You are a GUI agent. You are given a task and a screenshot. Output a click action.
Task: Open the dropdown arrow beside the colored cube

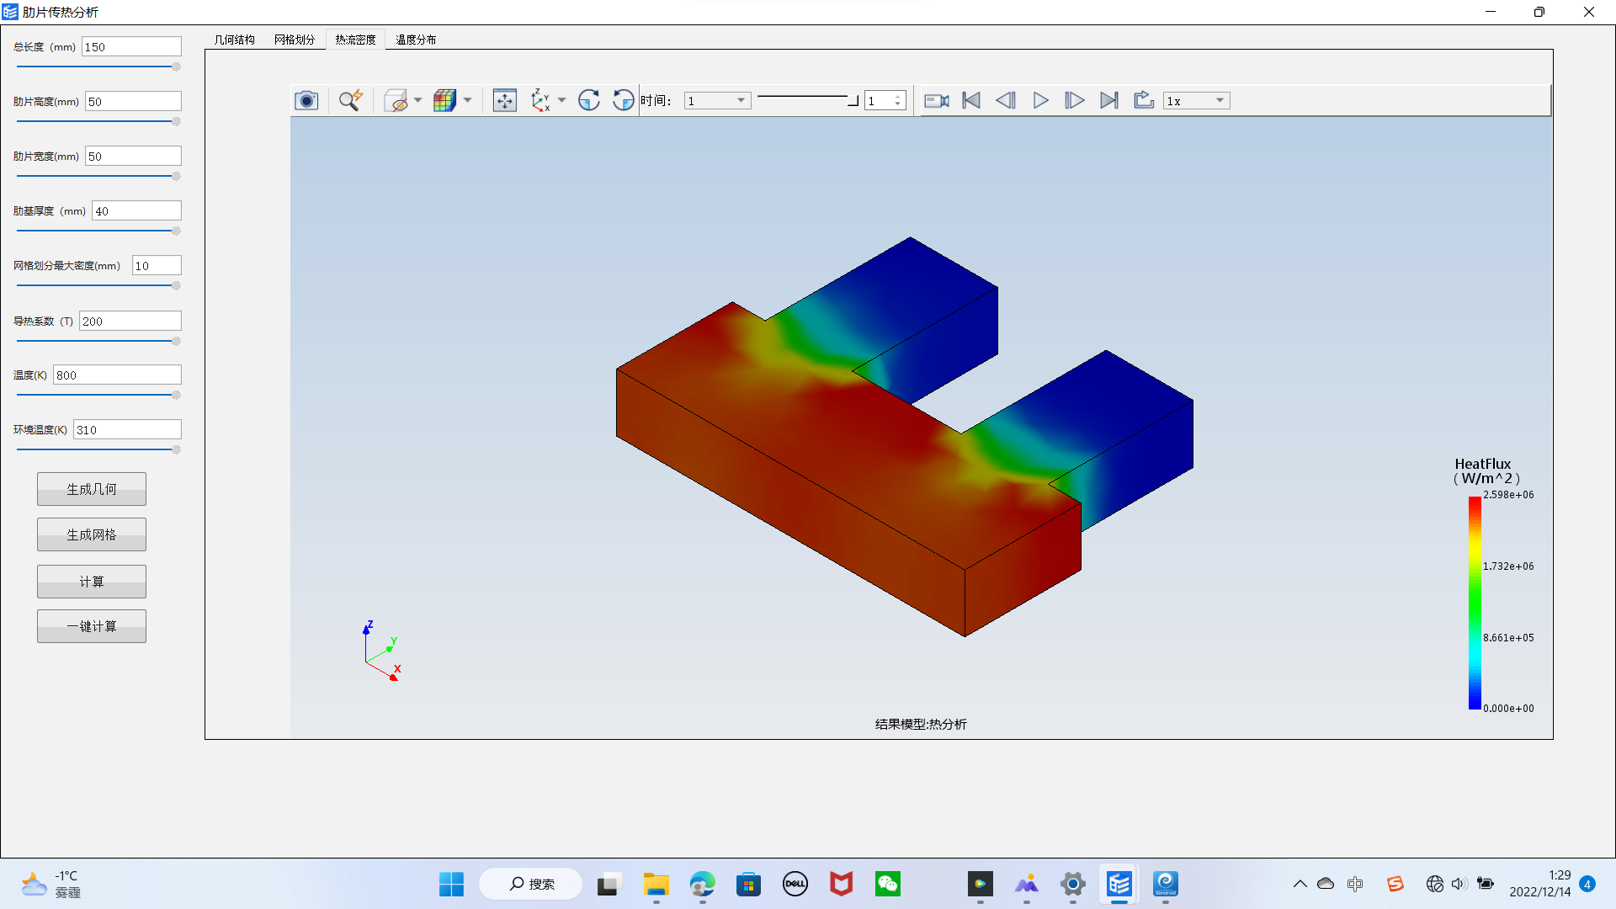click(467, 101)
